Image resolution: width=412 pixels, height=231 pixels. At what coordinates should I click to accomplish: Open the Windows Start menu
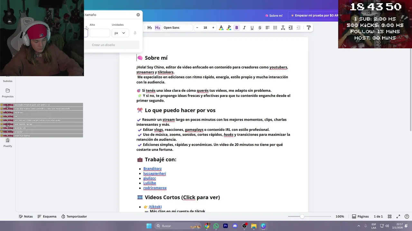point(149,226)
